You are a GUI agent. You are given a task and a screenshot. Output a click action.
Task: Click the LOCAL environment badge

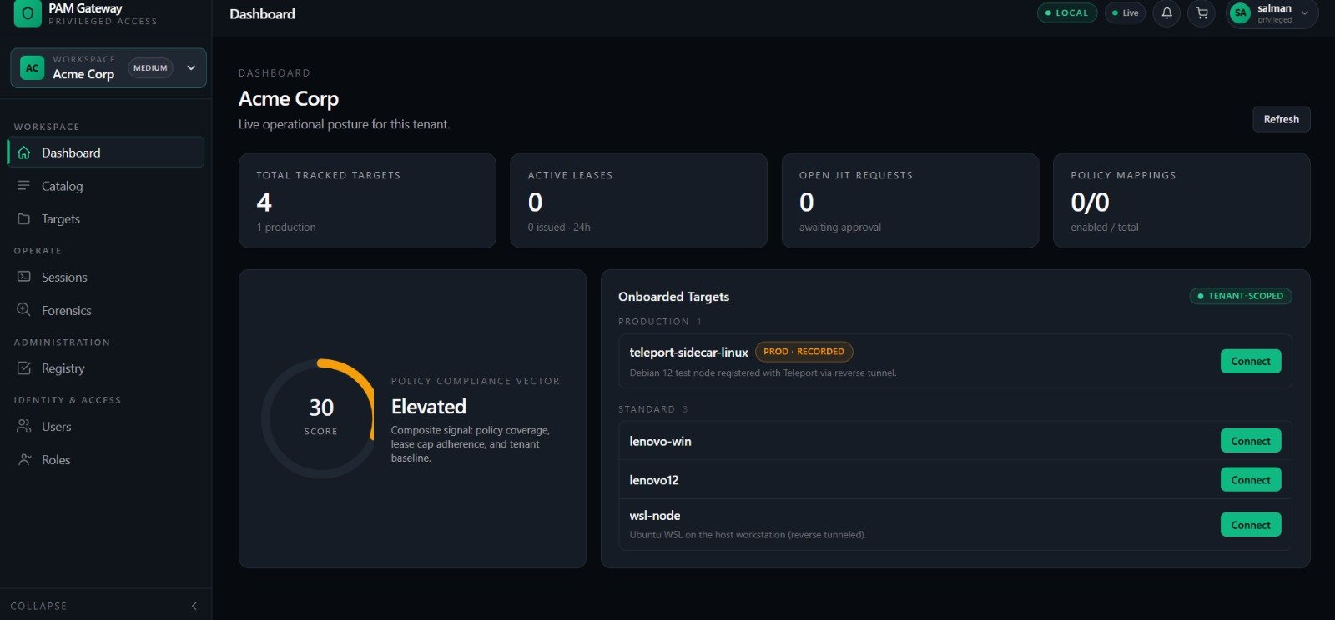pyautogui.click(x=1066, y=12)
